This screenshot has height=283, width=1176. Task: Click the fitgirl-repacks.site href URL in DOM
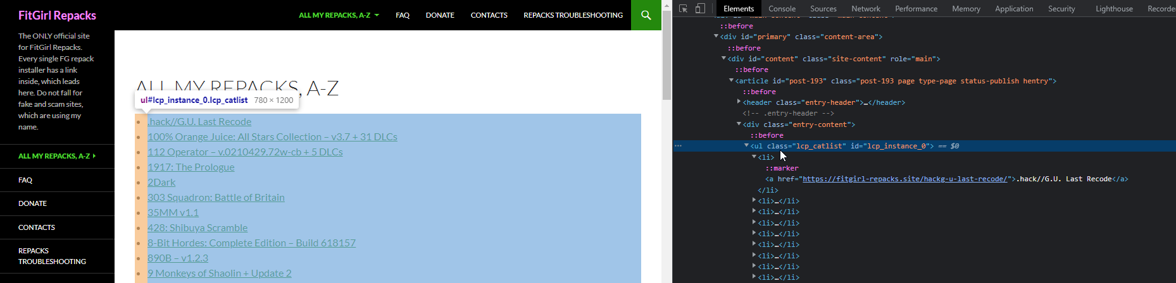[904, 179]
